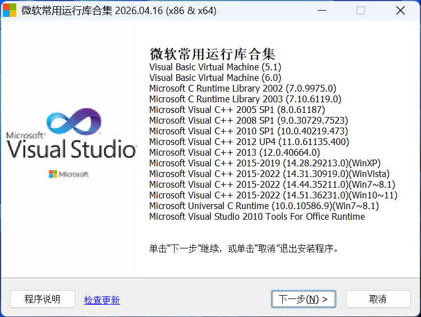
Task: Click Visual C++ 2015-2022 14.44.35211.0 (Win7~8.1) line
Action: (272, 184)
